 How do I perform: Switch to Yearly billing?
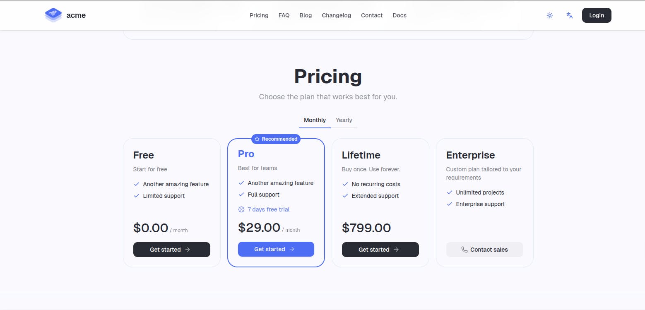click(344, 120)
